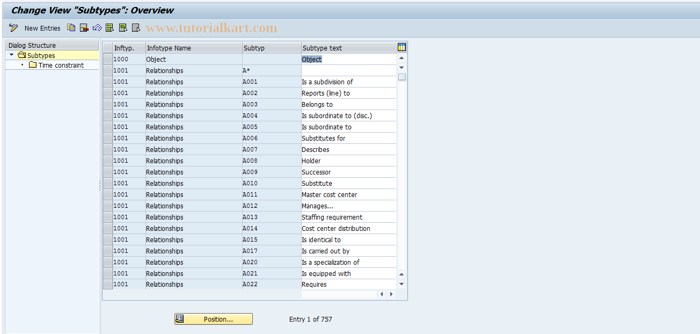Select the row marker for subtype A*

pos(108,70)
